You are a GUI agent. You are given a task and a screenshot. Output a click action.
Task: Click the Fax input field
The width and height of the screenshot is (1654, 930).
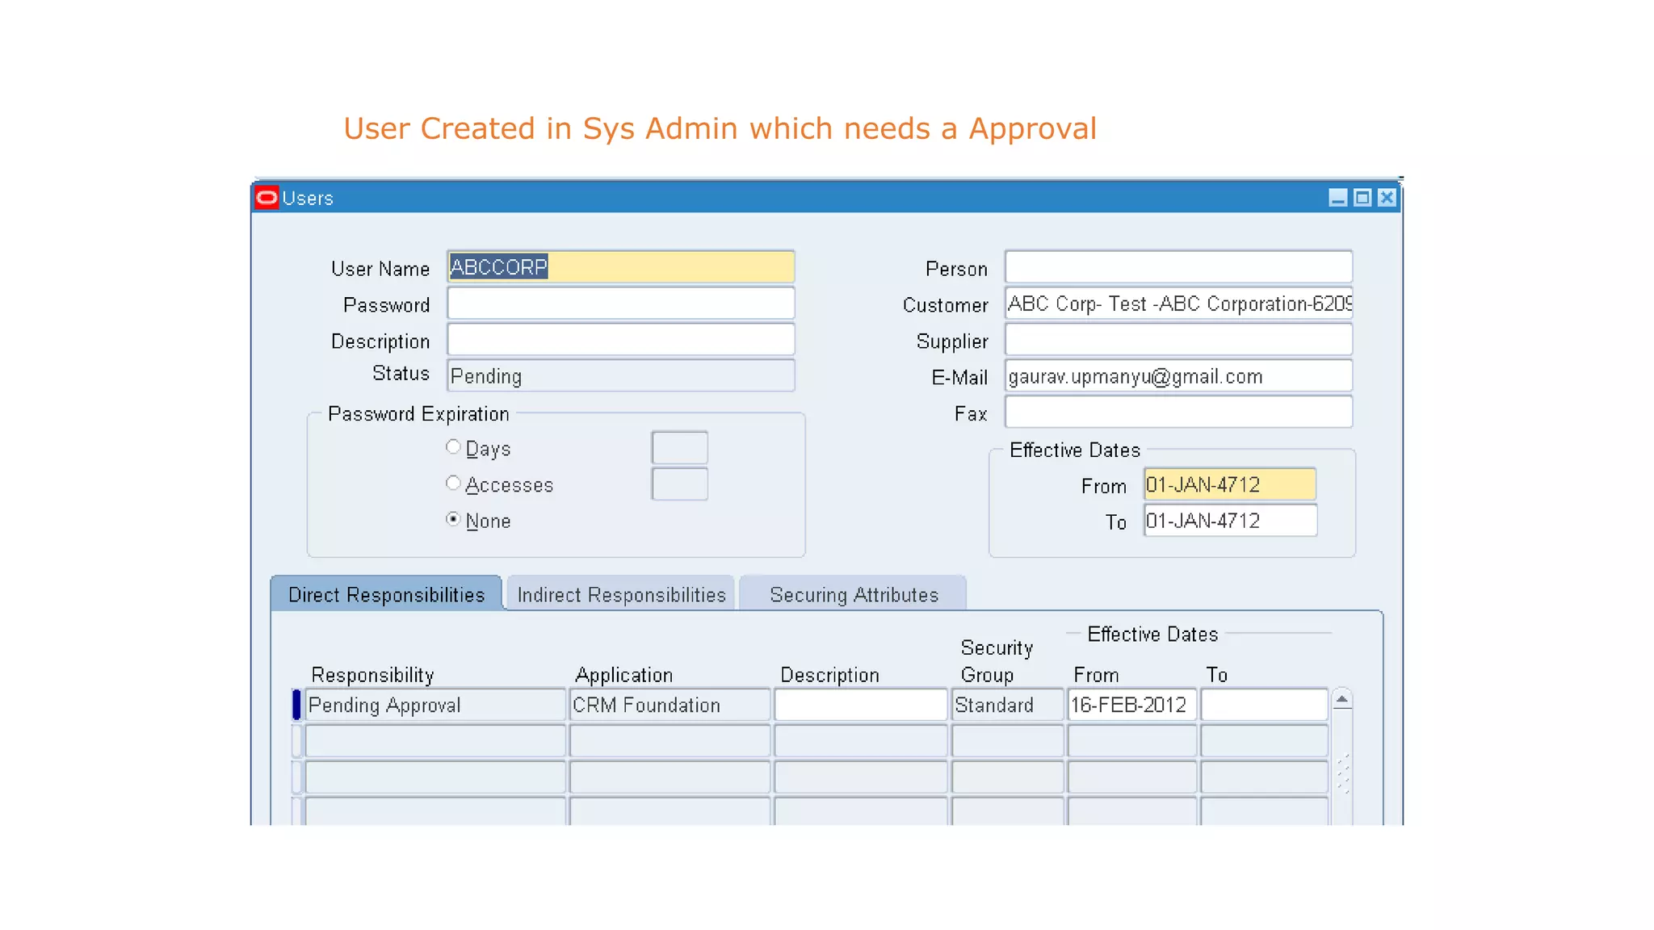click(1178, 413)
